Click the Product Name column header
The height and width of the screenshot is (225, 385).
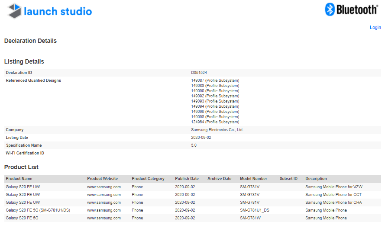pos(19,179)
